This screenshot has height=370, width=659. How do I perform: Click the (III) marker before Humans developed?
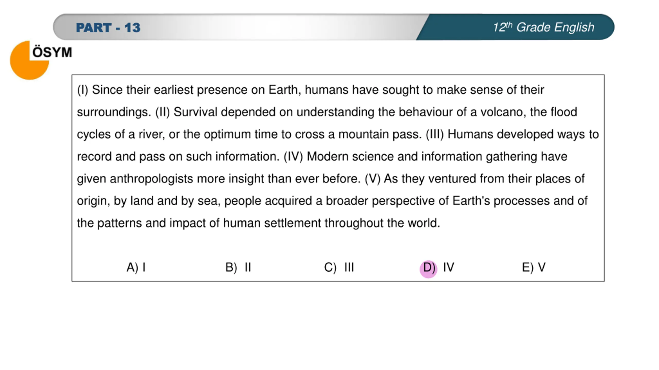tap(435, 134)
